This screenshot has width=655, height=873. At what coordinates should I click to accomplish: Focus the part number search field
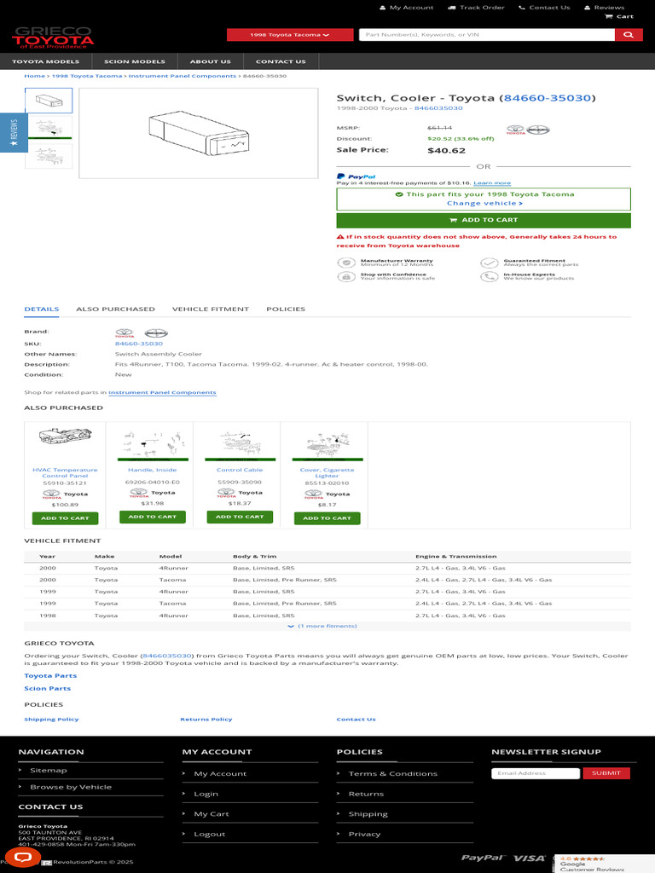(x=487, y=34)
